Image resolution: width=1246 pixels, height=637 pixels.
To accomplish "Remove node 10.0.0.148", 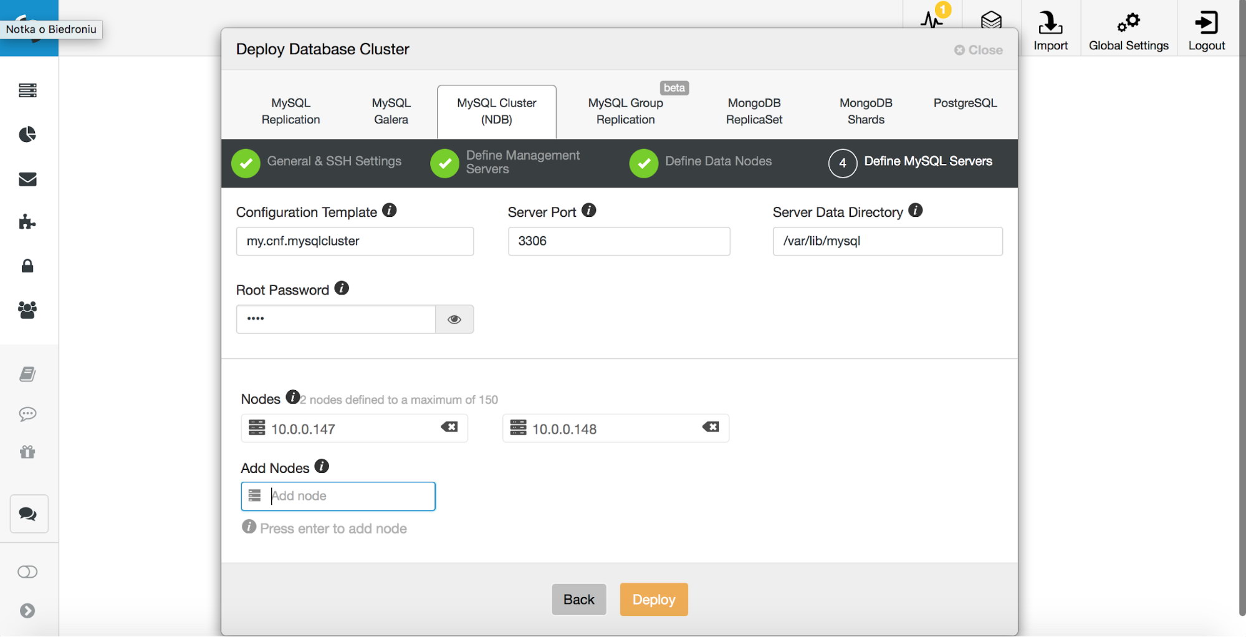I will point(711,427).
